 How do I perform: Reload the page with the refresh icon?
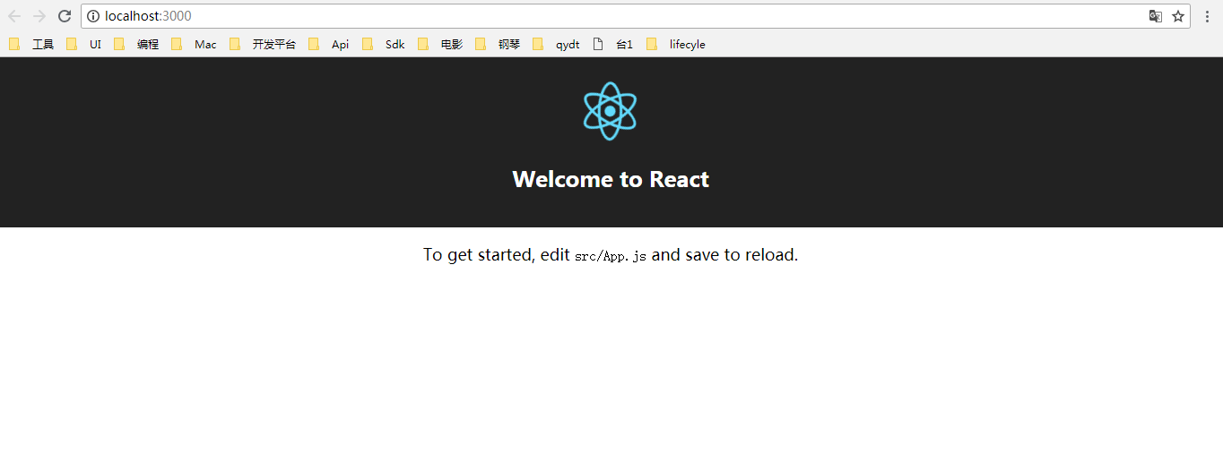65,16
